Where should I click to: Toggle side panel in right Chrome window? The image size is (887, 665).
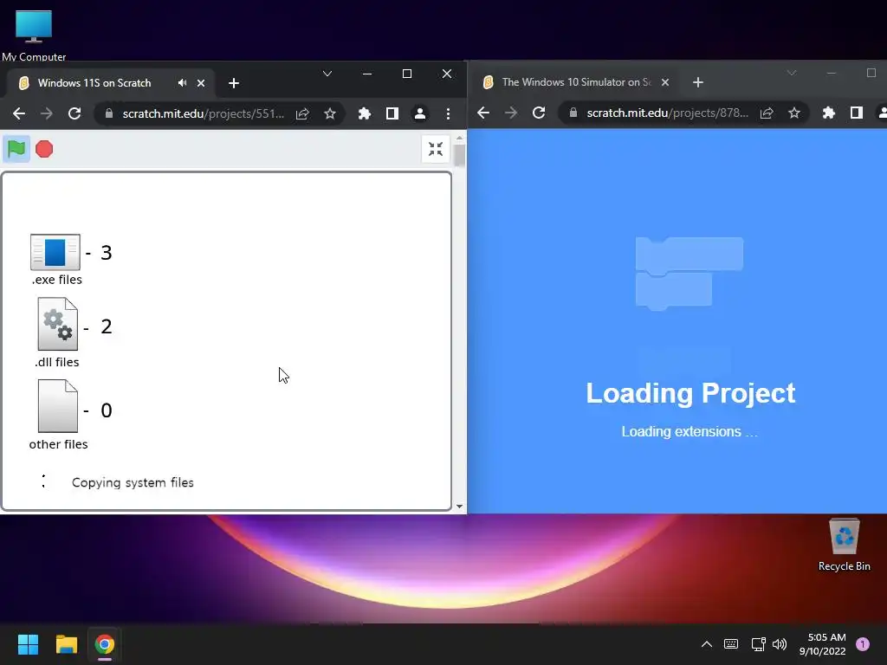pos(857,113)
